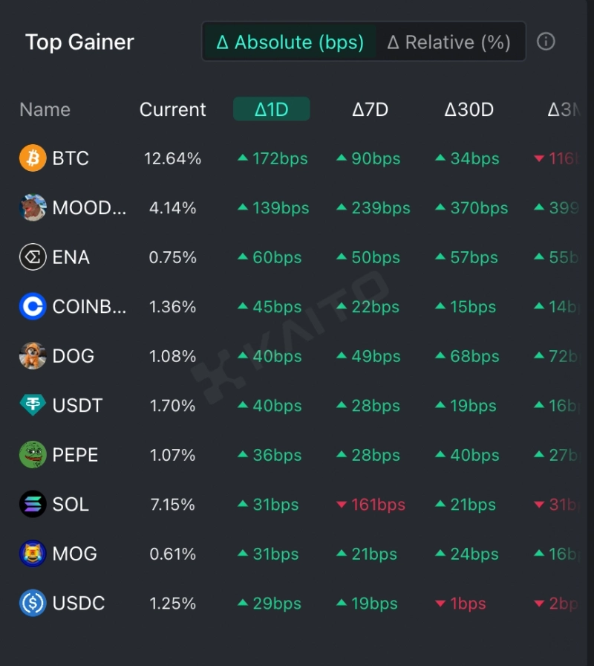Open the info icon beside Relative
594x666 pixels.
546,42
